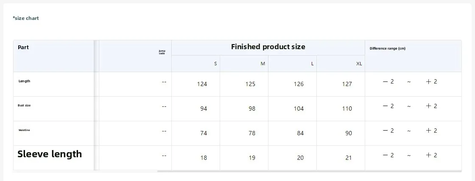Select the XL size column header
Screen dimensions: 475x181
pos(359,64)
